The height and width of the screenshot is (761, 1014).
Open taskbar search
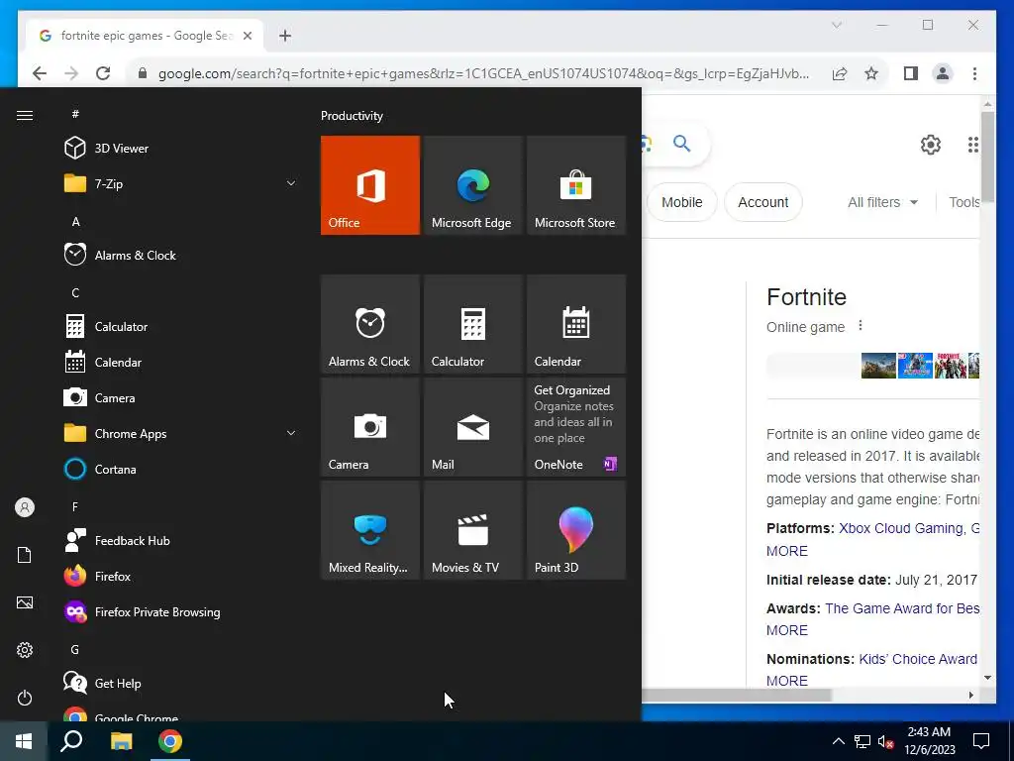pos(71,741)
